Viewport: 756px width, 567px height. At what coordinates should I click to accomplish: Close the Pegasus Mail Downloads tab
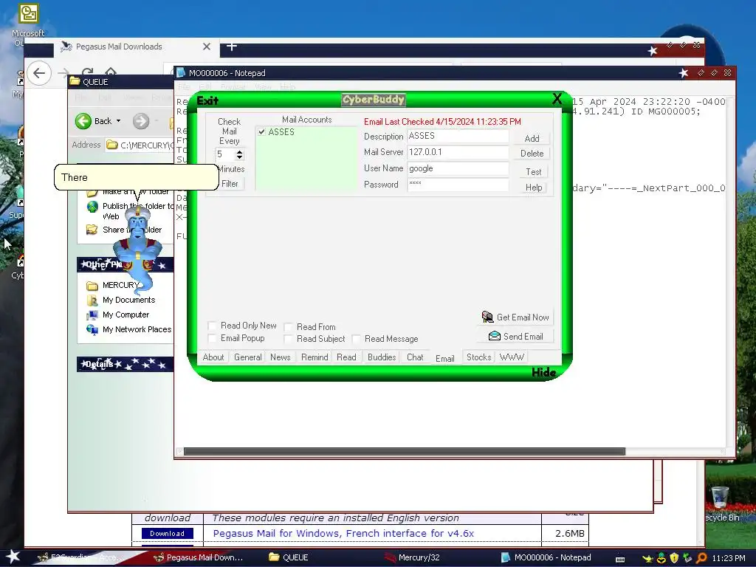(207, 47)
